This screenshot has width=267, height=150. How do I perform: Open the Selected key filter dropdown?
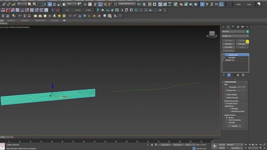click(x=234, y=145)
